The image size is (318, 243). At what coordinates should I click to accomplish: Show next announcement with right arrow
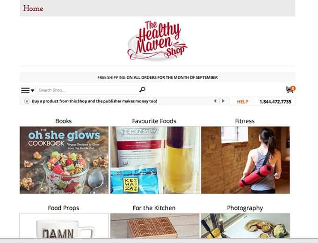223,101
